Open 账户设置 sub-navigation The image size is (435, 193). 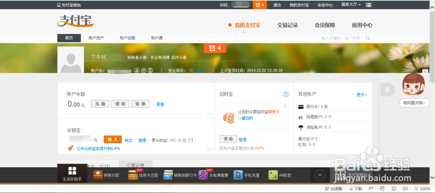click(127, 38)
